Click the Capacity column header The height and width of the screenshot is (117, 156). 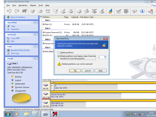(75, 17)
